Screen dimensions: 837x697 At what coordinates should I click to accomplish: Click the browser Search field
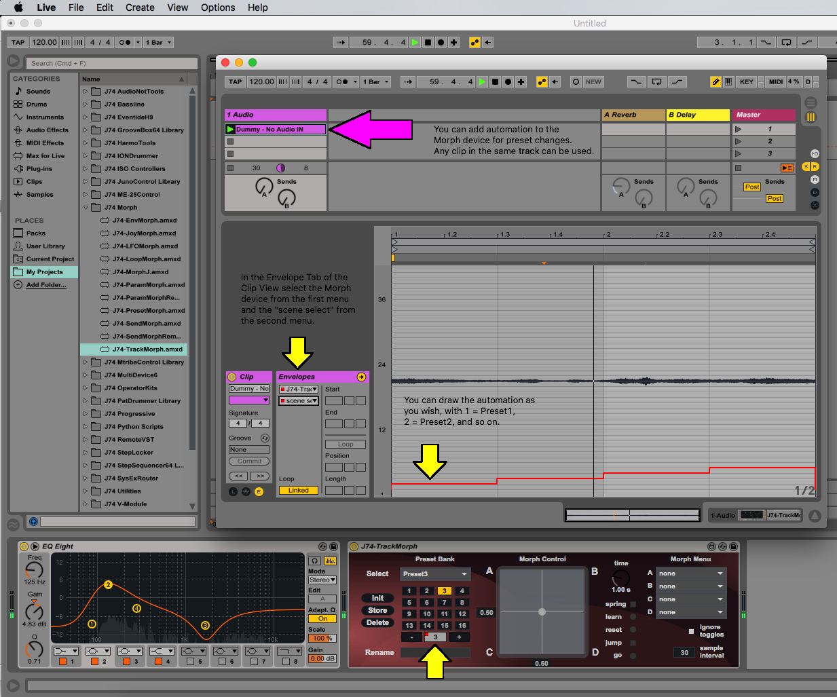point(112,63)
